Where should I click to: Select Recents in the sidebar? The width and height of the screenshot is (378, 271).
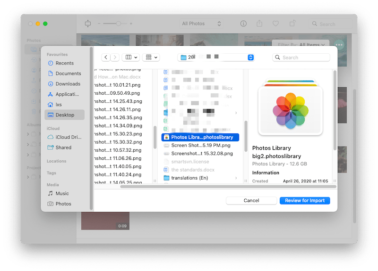[x=64, y=63]
